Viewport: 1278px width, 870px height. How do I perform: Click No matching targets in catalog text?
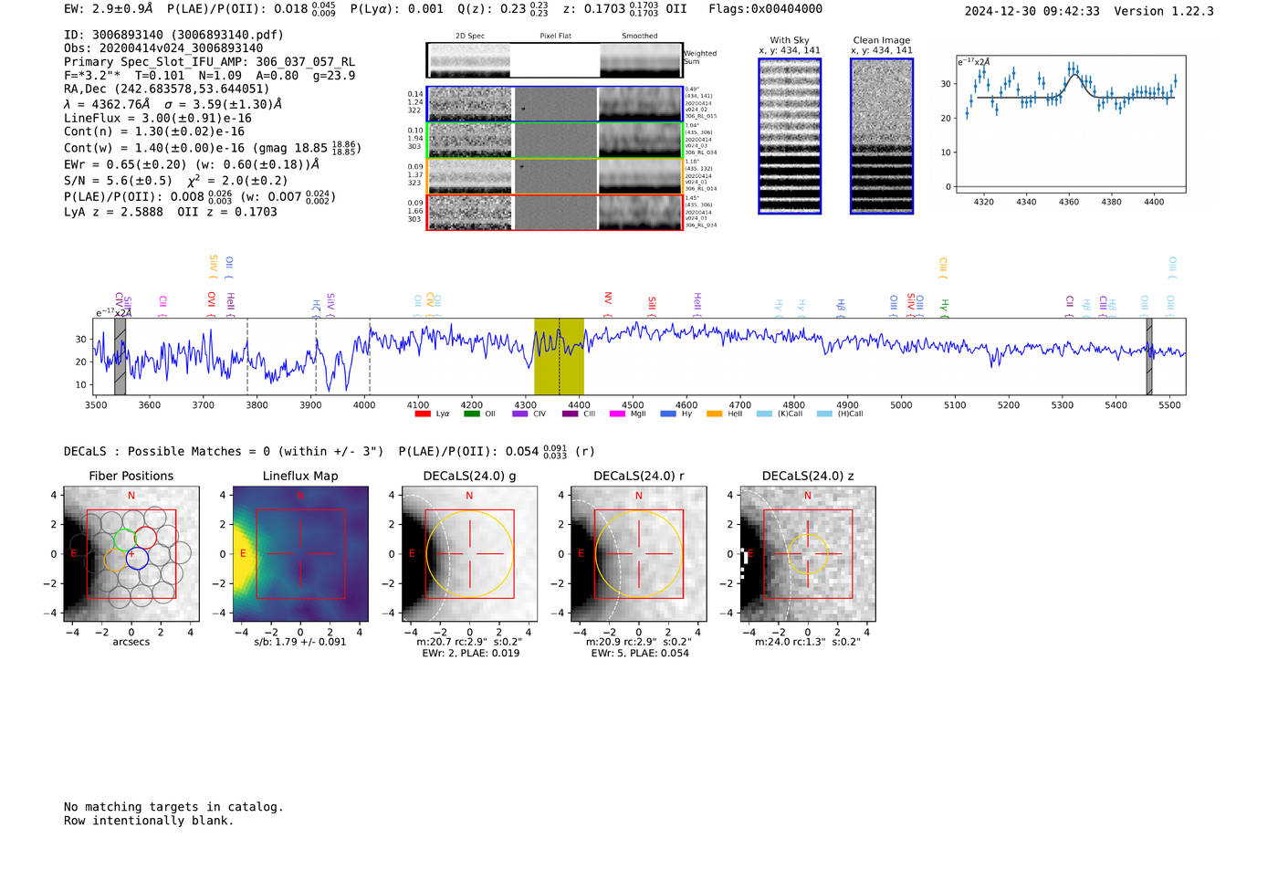point(173,807)
